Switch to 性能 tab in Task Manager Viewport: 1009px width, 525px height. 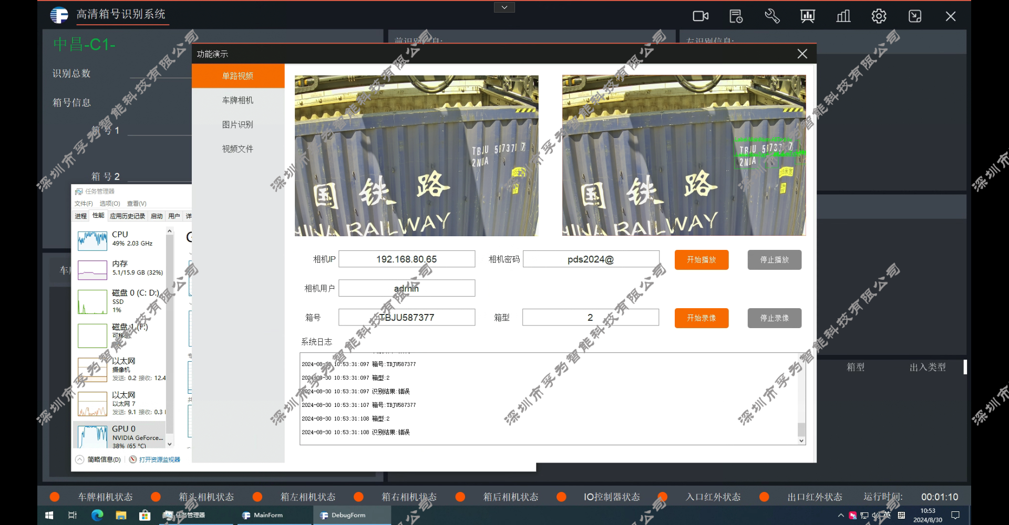[x=98, y=216]
